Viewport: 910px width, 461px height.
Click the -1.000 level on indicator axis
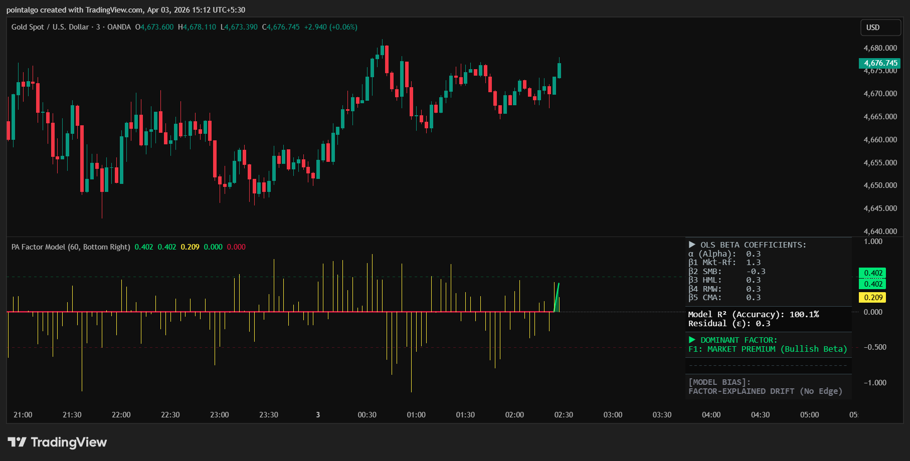tap(875, 383)
